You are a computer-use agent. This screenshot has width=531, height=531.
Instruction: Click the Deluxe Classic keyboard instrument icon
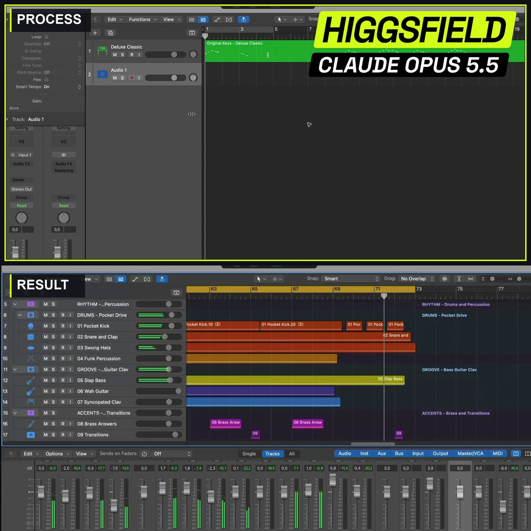pos(103,50)
